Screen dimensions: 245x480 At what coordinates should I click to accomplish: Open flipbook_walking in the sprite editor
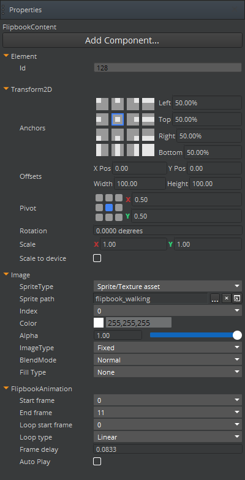(236, 299)
